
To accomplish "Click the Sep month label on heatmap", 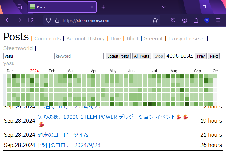I will (x=198, y=71).
